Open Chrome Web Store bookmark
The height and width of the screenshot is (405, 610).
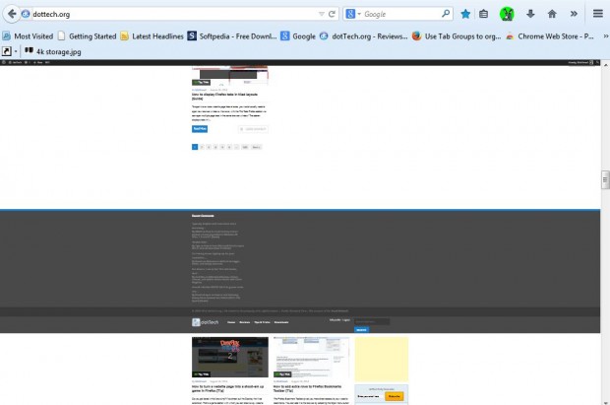550,36
